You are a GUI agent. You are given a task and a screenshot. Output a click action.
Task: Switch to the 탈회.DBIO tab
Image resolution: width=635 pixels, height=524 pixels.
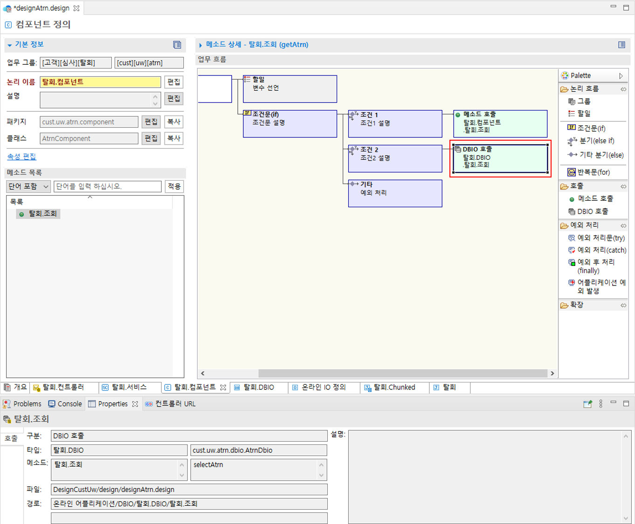259,387
